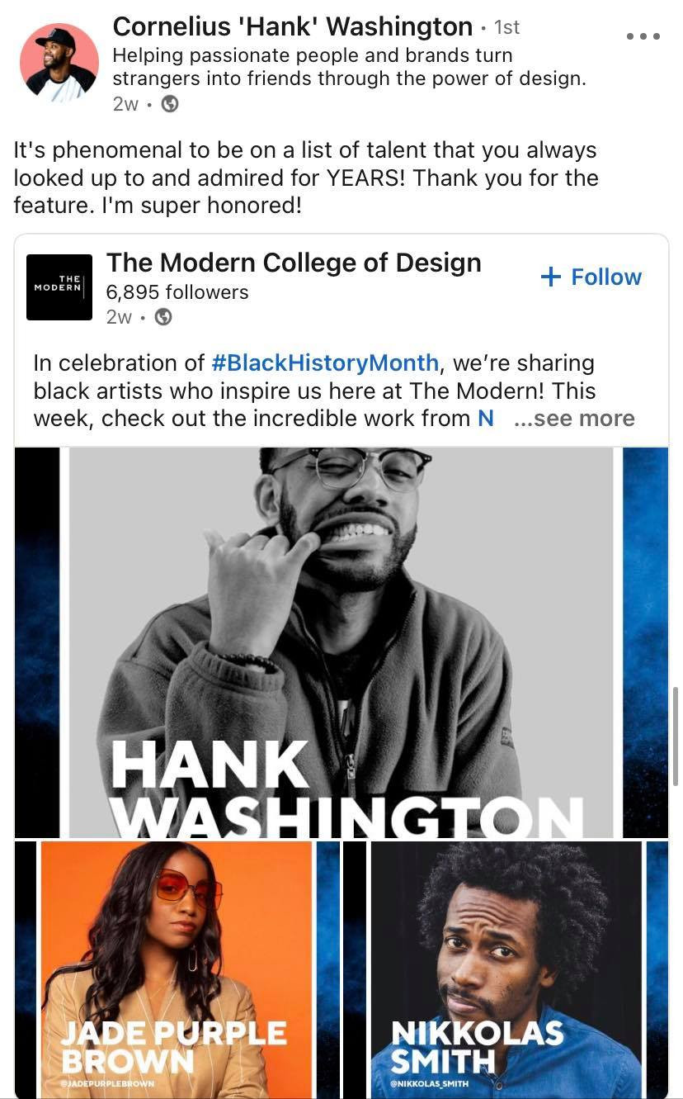
Task: Click Cornelius 'Hank' Washington name link
Action: coord(292,26)
